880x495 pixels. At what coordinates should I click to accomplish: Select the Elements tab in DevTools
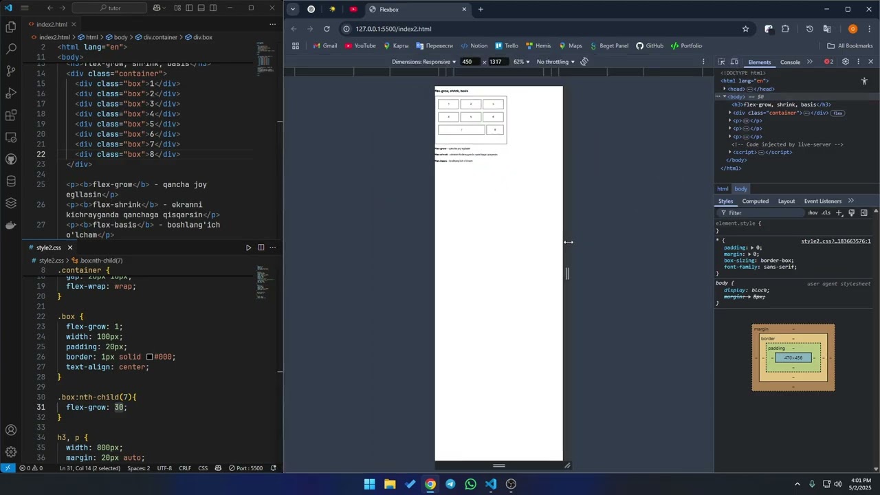[760, 62]
